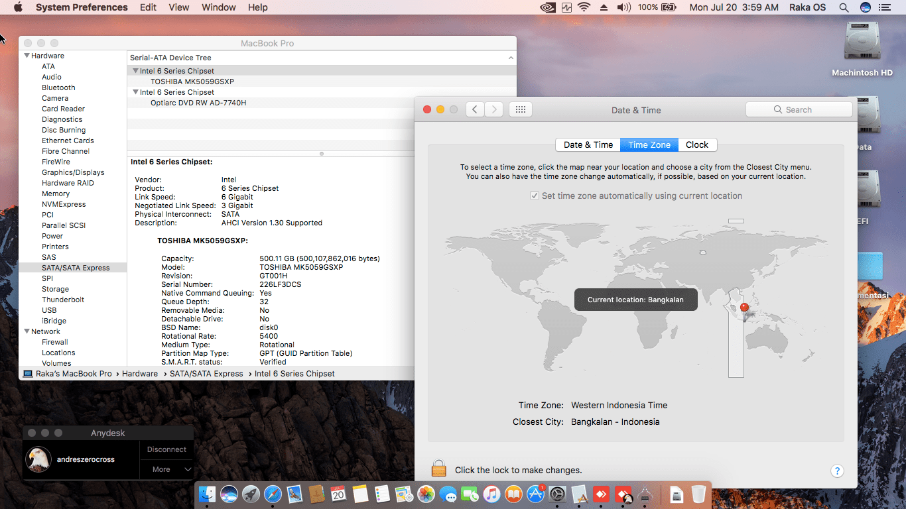
Task: Open System Preferences gear in Dock
Action: [557, 494]
